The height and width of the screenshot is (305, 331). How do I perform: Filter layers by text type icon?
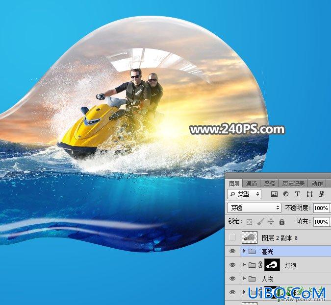click(x=298, y=194)
